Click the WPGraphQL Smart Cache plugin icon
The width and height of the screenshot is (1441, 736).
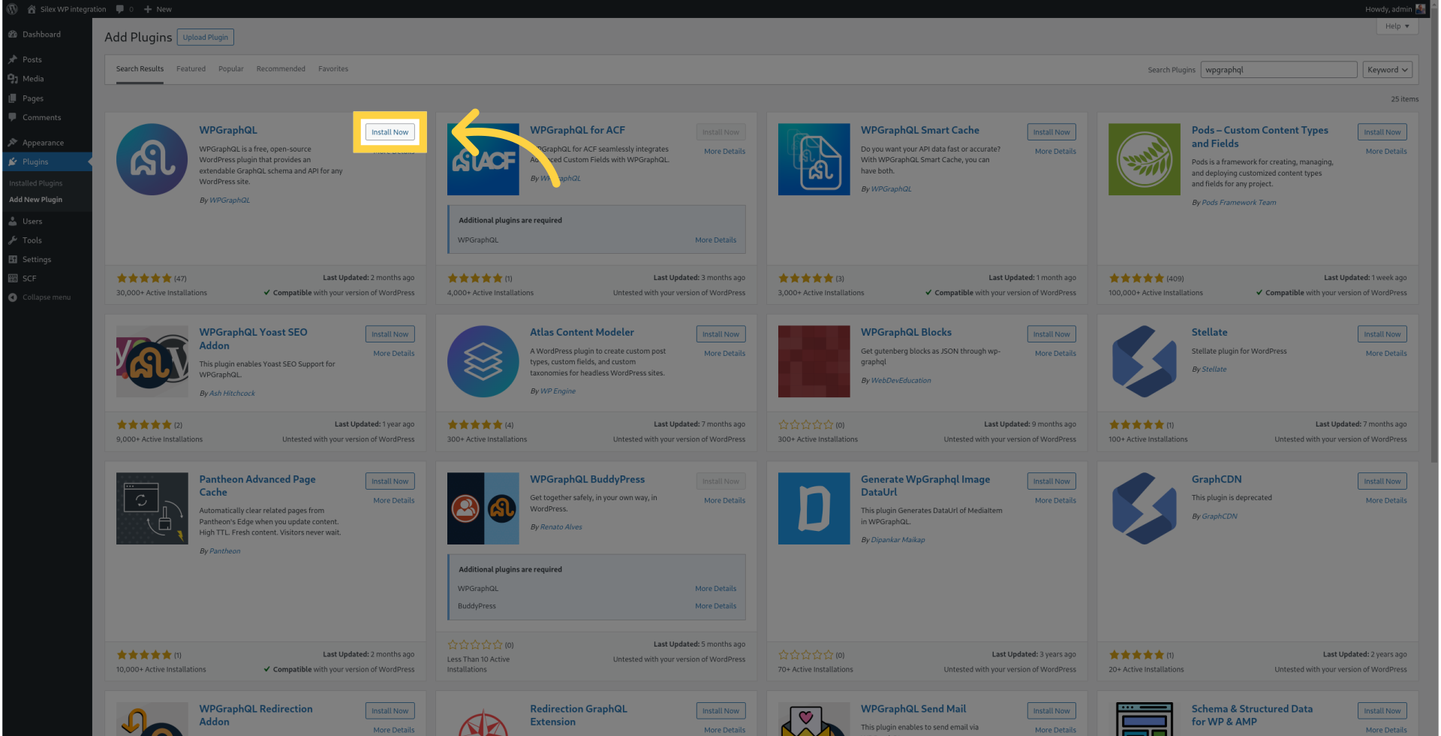point(814,159)
